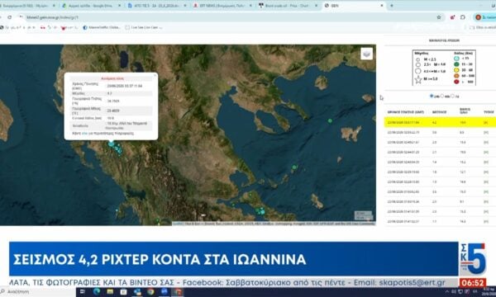Open Microsoft Edge from the taskbar
Image resolution: width=496 pixels, height=297 pixels.
pyautogui.click(x=97, y=292)
